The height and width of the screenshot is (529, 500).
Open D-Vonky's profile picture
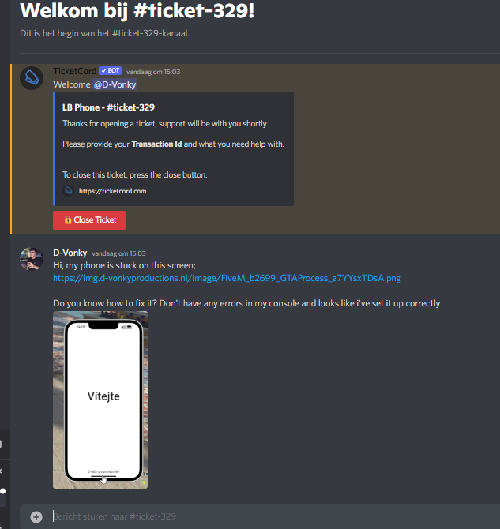[x=32, y=259]
